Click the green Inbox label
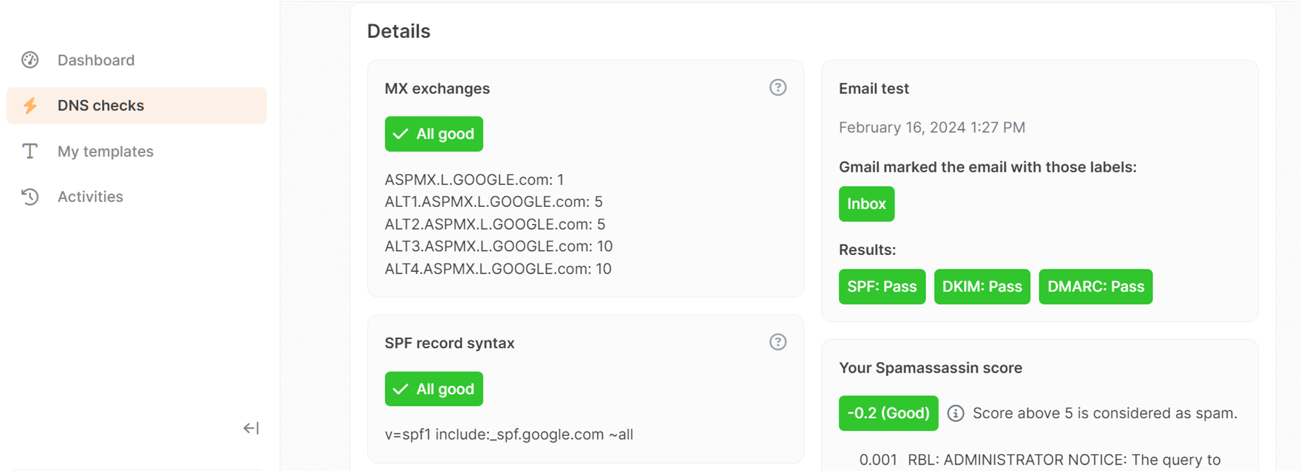Image resolution: width=1301 pixels, height=471 pixels. pos(866,204)
